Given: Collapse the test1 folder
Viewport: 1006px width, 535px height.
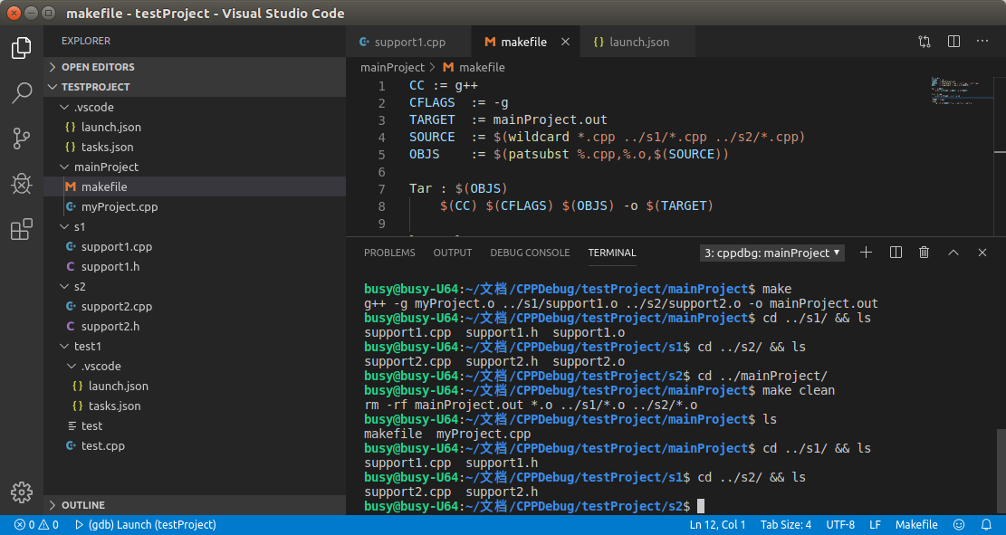Looking at the screenshot, I should coord(195,346).
